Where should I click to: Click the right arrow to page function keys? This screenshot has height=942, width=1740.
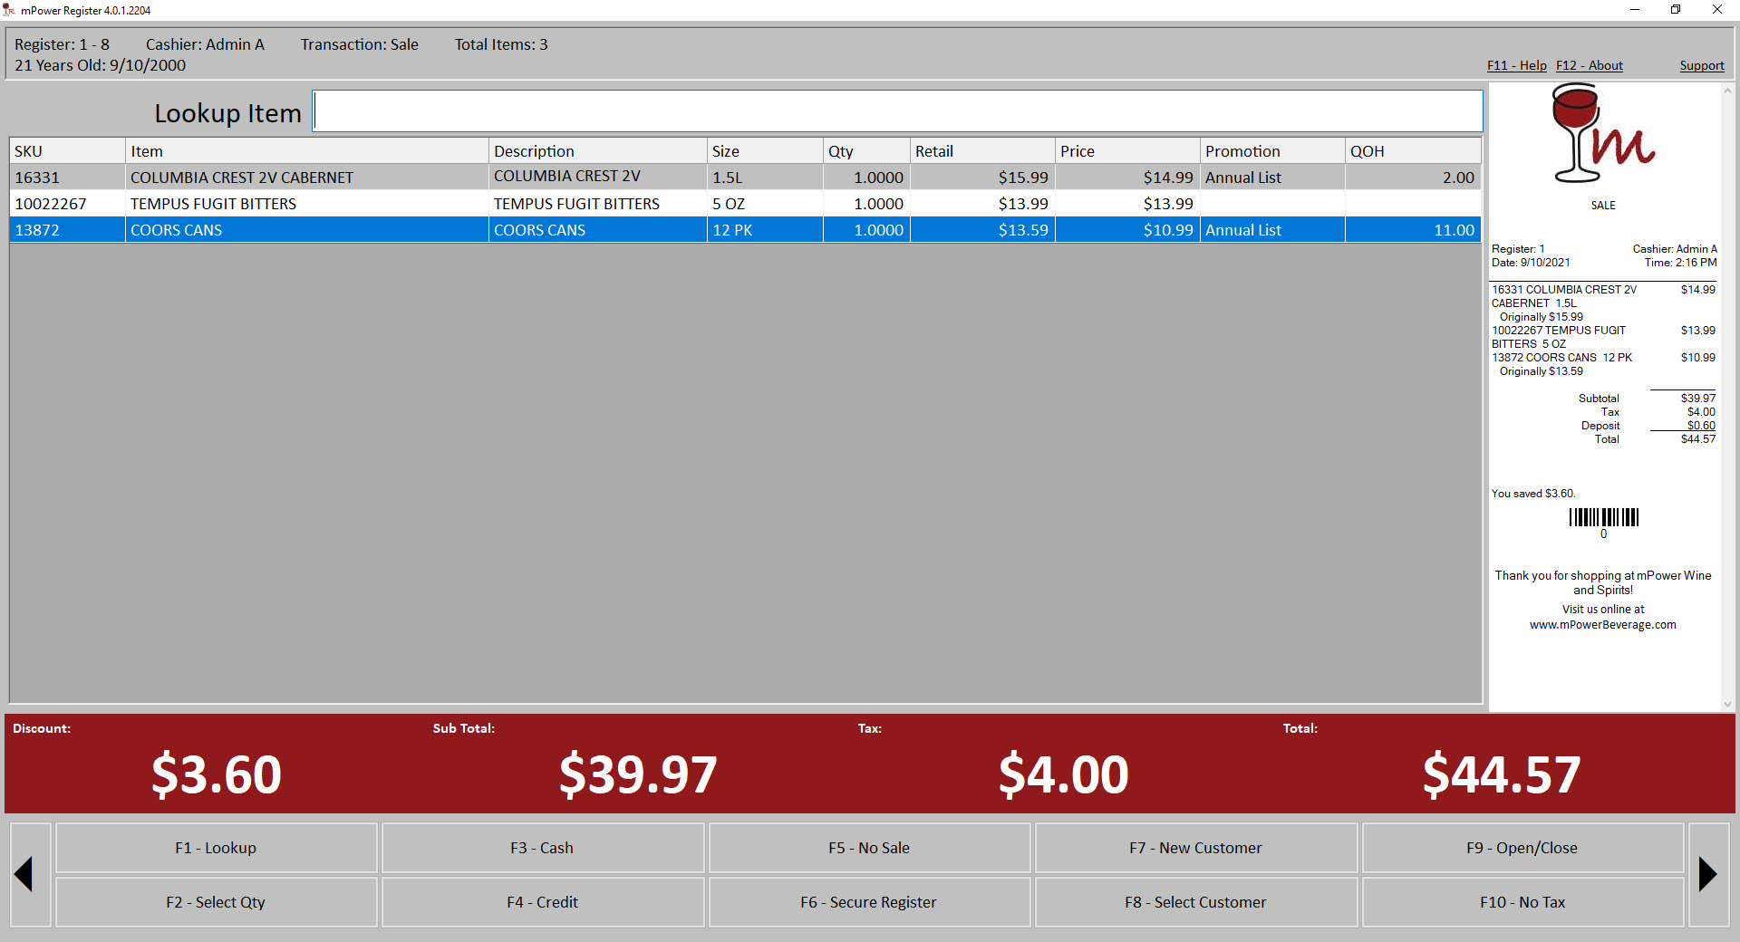1708,874
